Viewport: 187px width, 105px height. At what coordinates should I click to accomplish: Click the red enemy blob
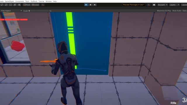[18, 46]
